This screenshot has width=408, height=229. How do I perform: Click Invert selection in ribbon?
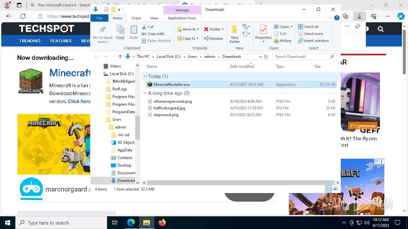pos(313,41)
